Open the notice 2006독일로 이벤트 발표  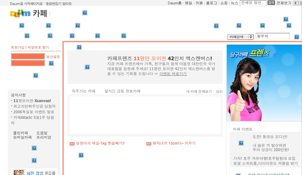coord(34,112)
